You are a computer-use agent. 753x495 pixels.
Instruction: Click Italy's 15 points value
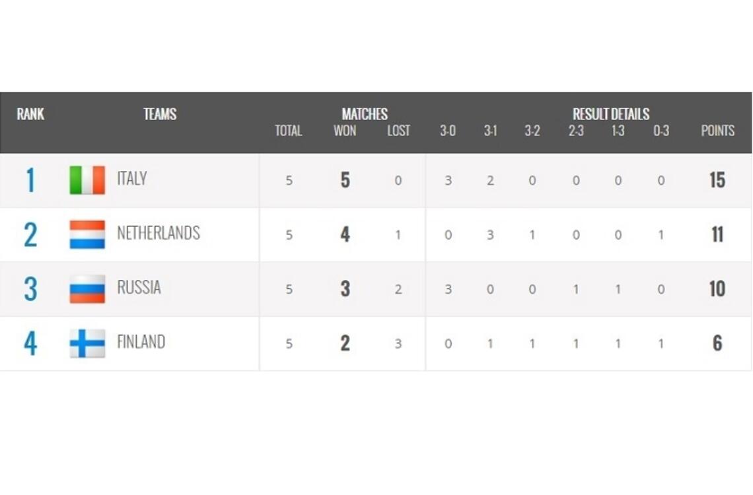coord(717,180)
